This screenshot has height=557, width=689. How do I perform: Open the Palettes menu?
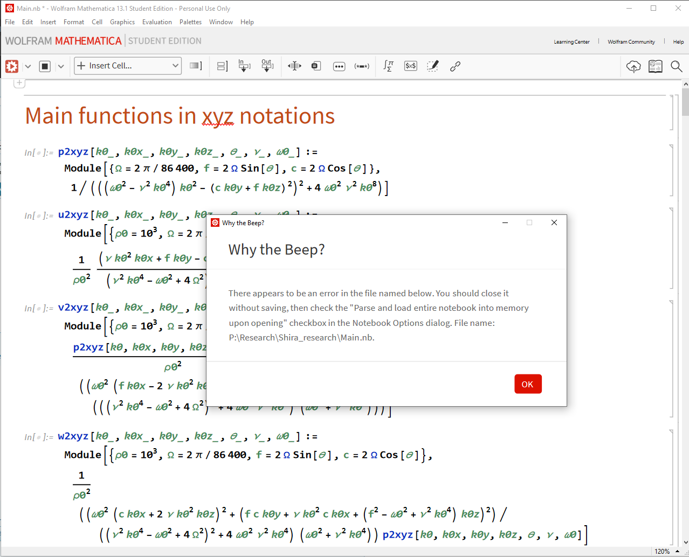190,22
